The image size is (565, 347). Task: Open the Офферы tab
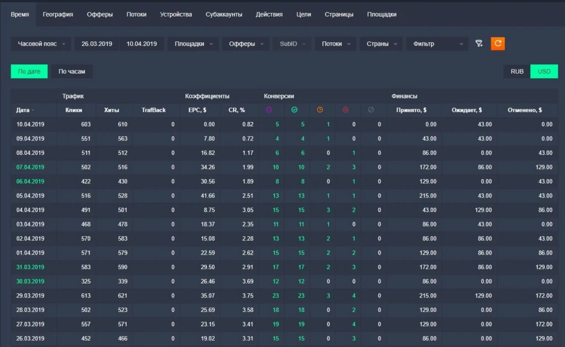[x=100, y=14]
